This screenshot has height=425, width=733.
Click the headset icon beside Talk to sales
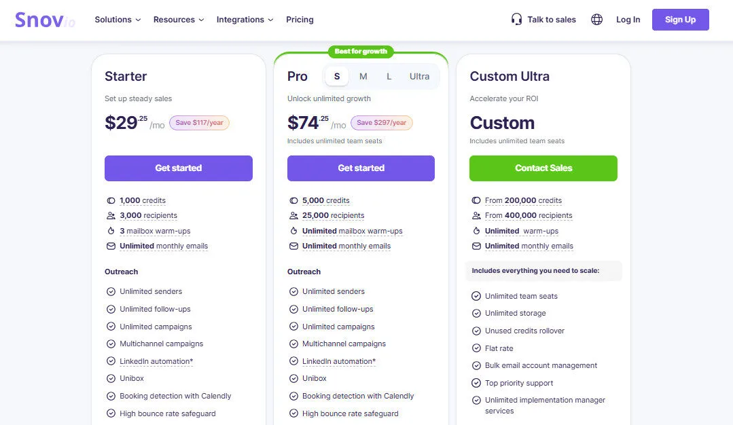point(515,19)
